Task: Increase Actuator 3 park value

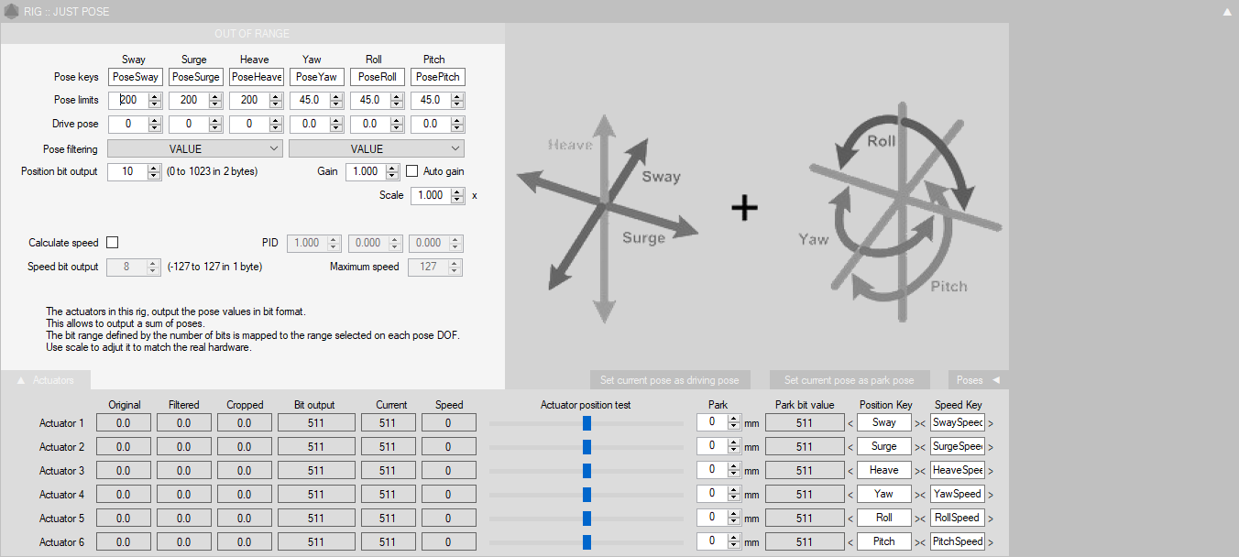Action: [733, 466]
